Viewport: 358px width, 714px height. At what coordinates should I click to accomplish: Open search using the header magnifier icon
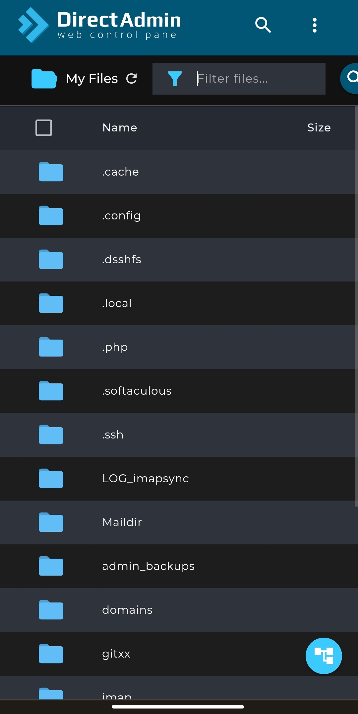(263, 25)
